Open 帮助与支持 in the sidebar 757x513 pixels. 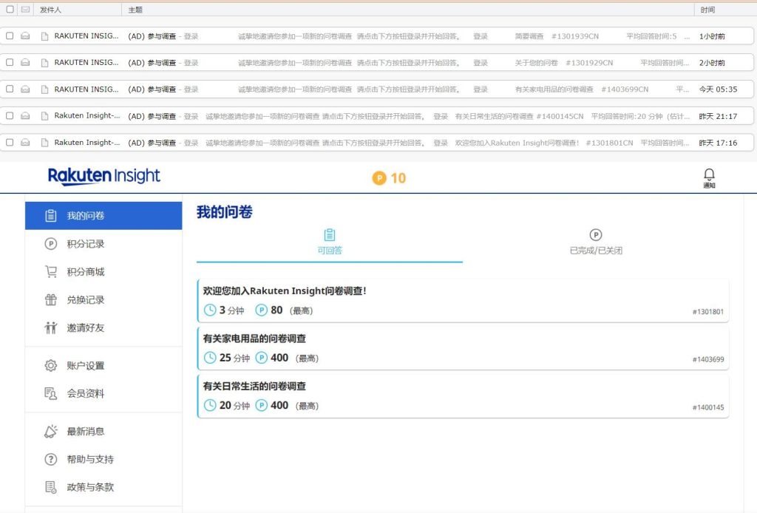[103, 459]
